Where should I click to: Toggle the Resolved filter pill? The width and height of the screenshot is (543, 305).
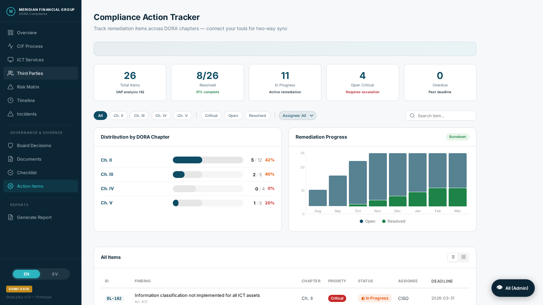click(257, 116)
